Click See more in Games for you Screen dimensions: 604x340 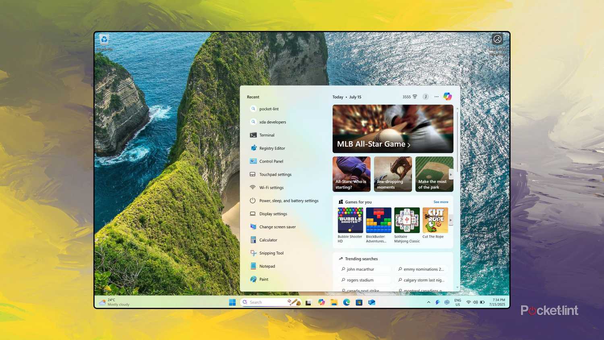pos(440,202)
